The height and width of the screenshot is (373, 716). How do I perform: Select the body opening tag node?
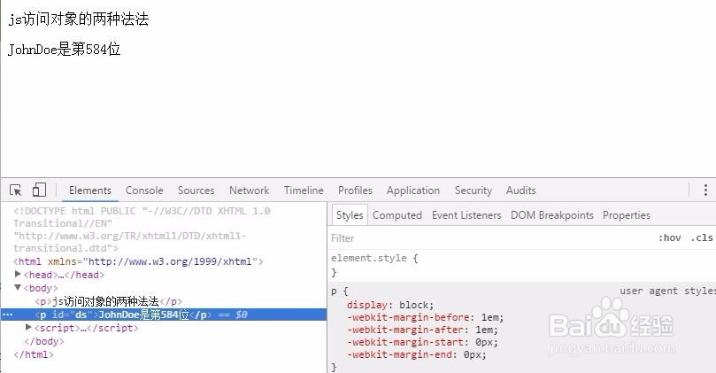tap(41, 288)
